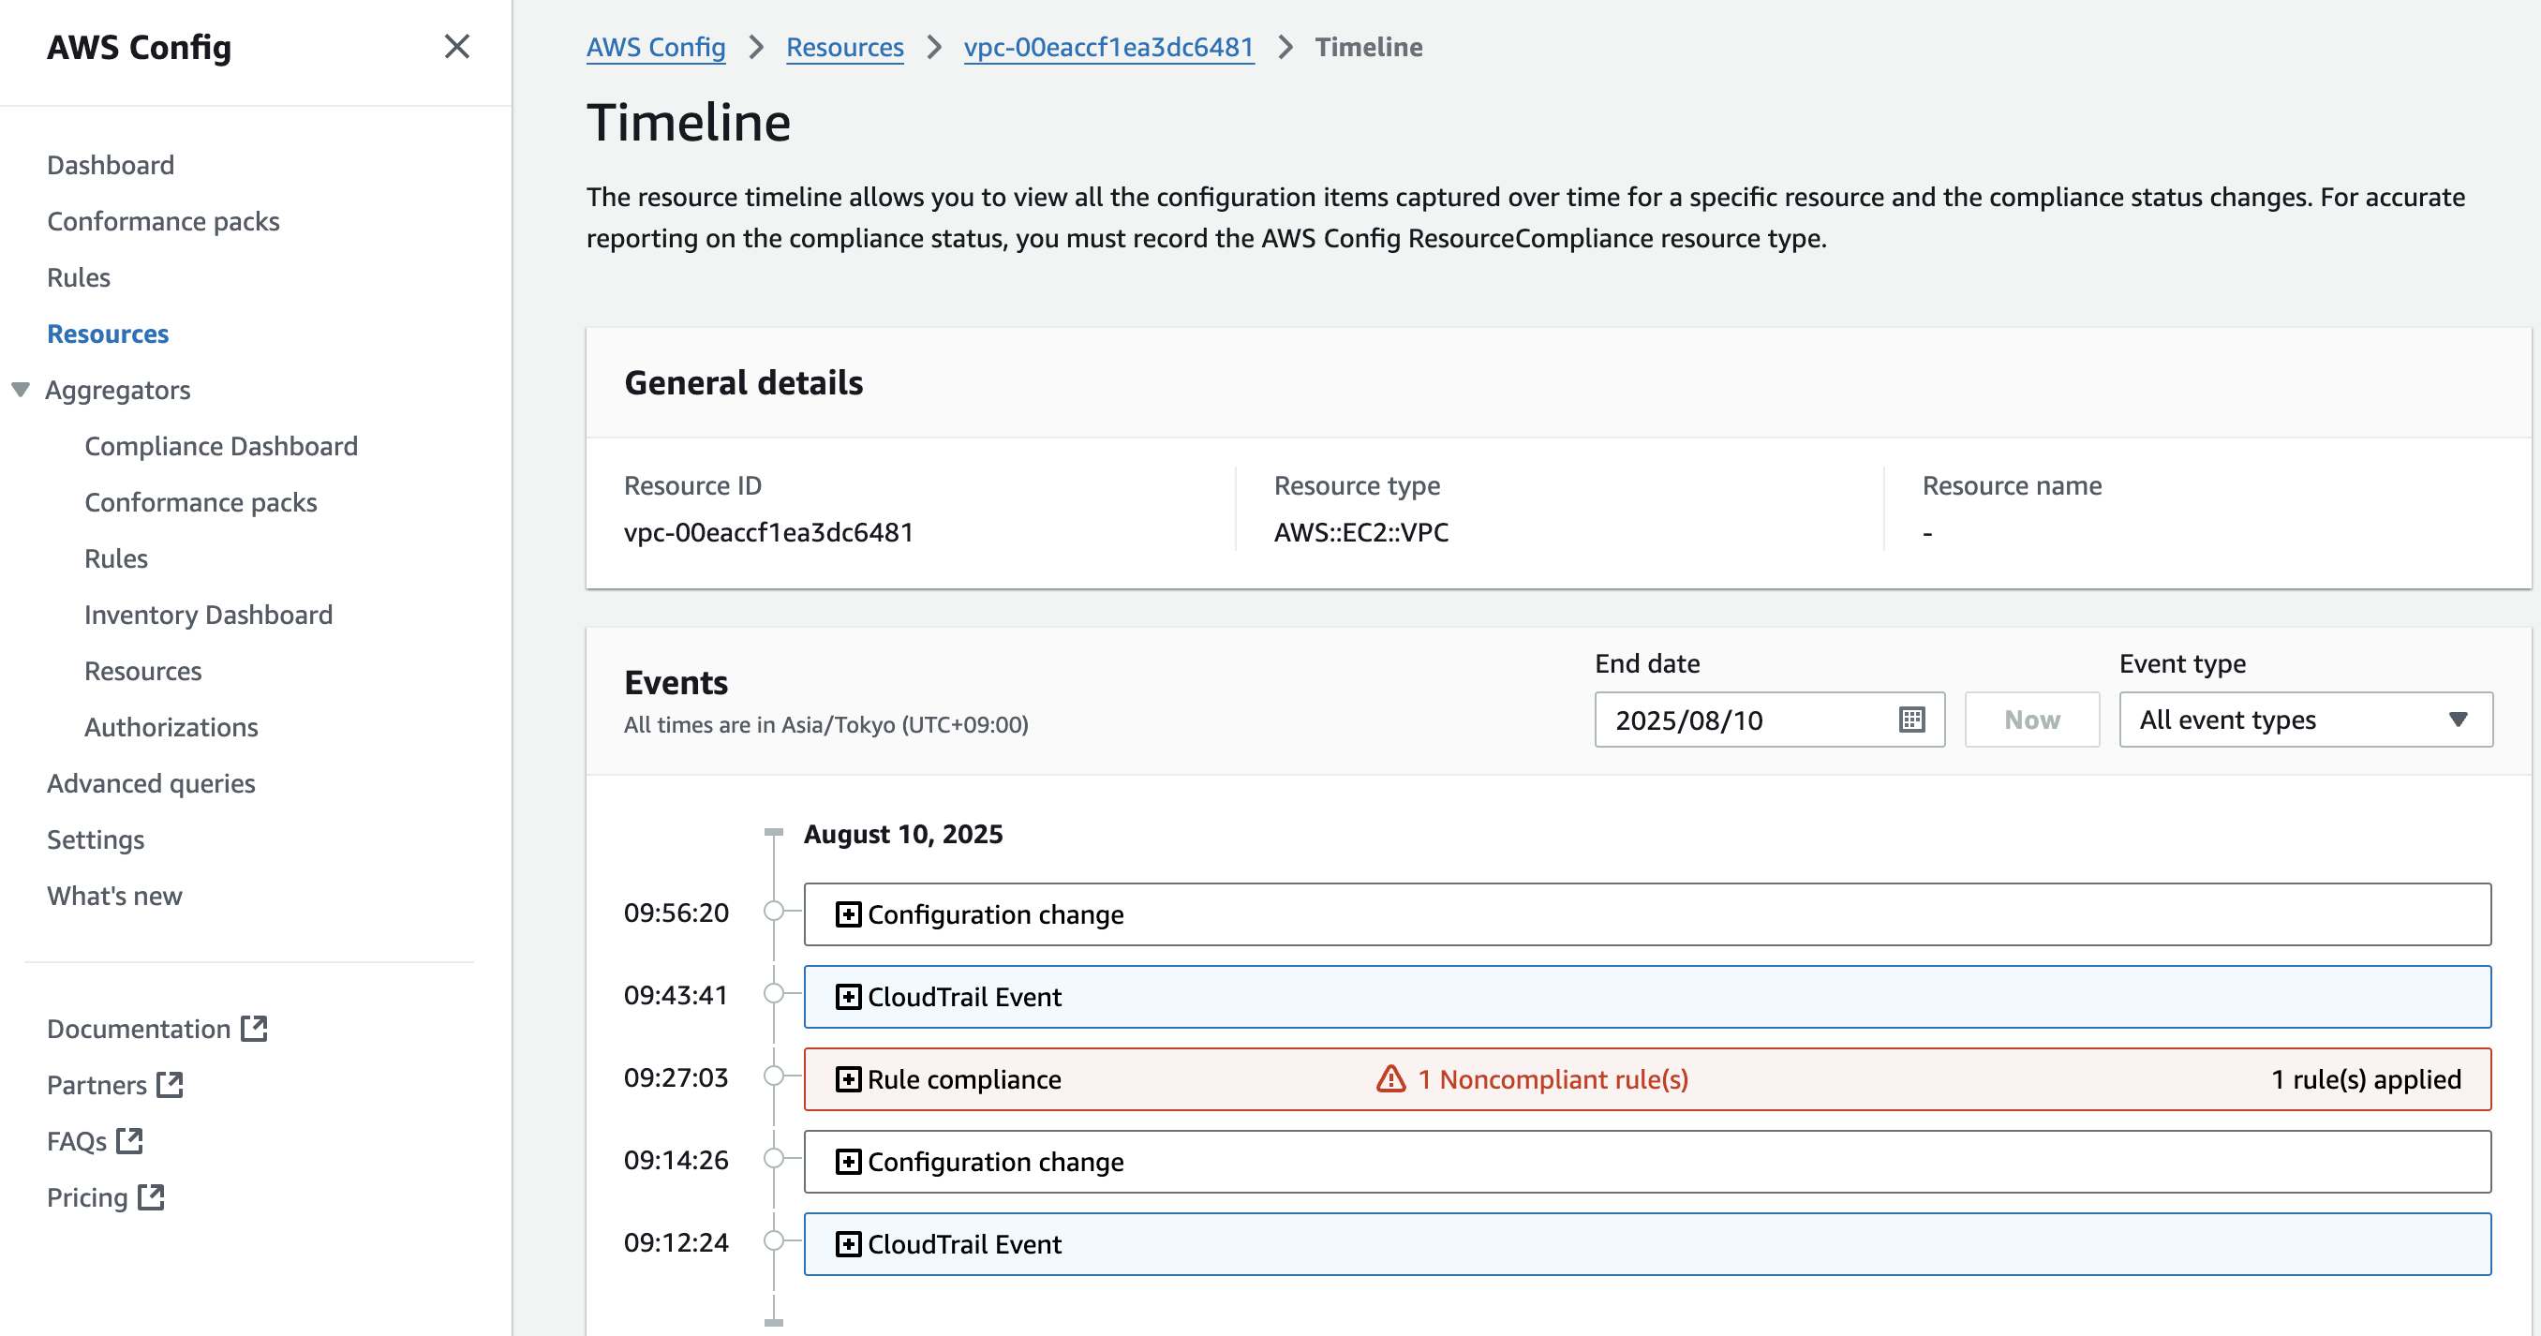The height and width of the screenshot is (1336, 2541).
Task: Open the Event type dropdown
Action: point(2305,720)
